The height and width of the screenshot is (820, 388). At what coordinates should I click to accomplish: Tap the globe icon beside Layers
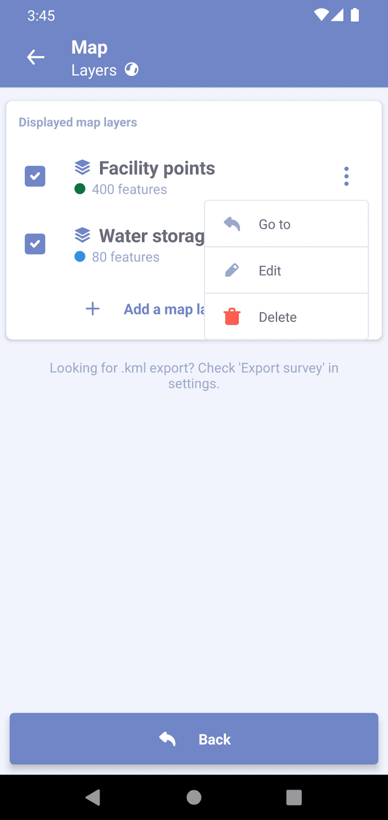(x=132, y=70)
